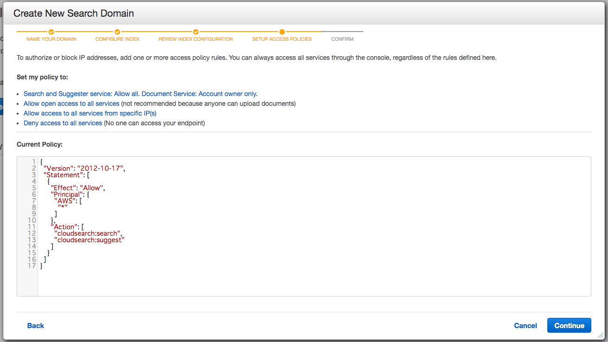The height and width of the screenshot is (342, 608).
Task: Jump to the Confirm step label
Action: (x=342, y=39)
